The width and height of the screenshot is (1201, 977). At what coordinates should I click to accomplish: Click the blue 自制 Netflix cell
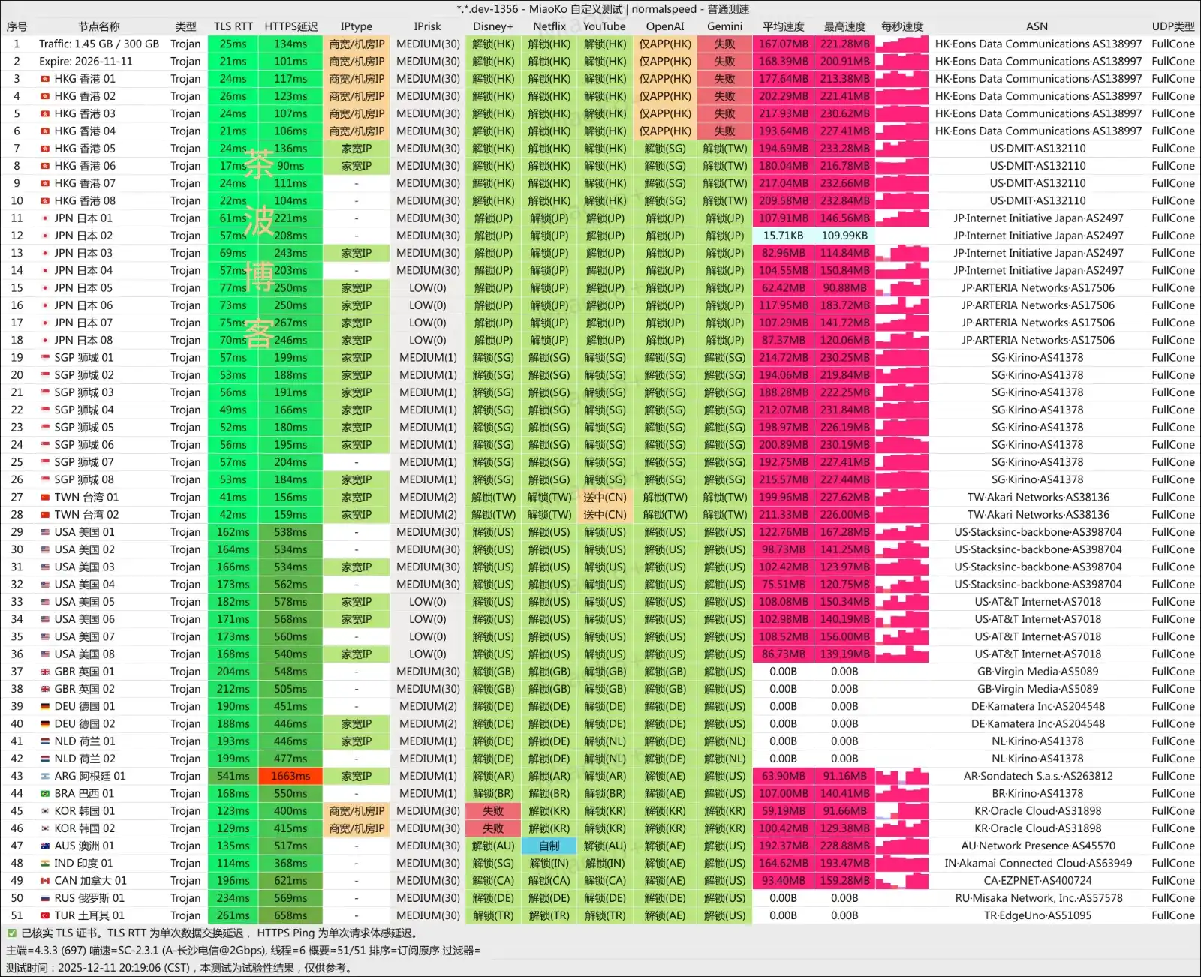pos(549,846)
